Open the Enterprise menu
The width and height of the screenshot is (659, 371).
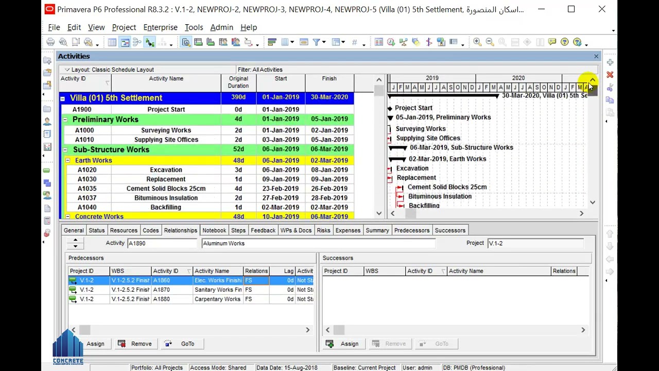click(160, 27)
